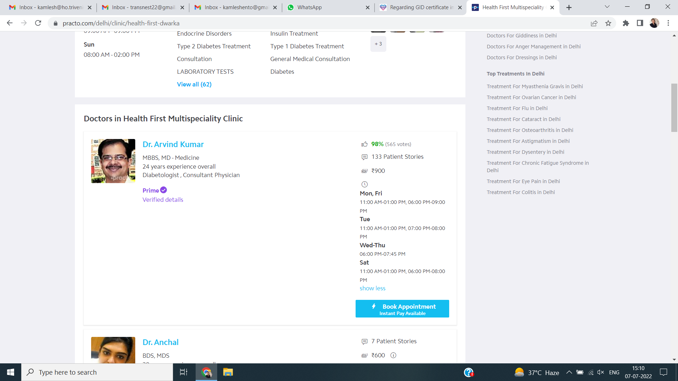Collapse timings with show less
Image resolution: width=678 pixels, height=381 pixels.
pyautogui.click(x=372, y=288)
